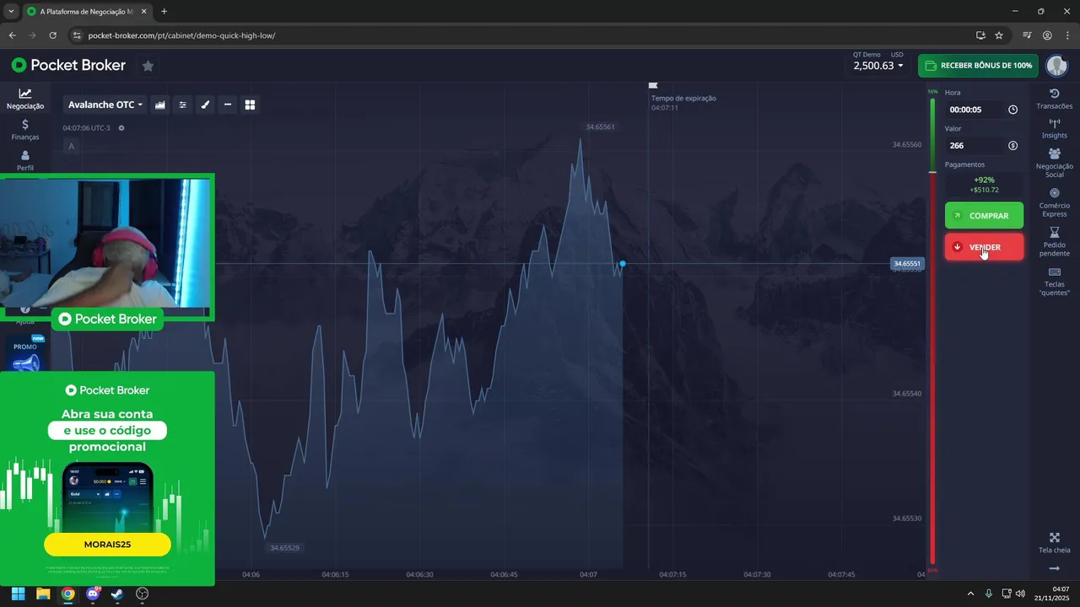Click the dollar icon beside Valor
1080x607 pixels.
click(1012, 146)
